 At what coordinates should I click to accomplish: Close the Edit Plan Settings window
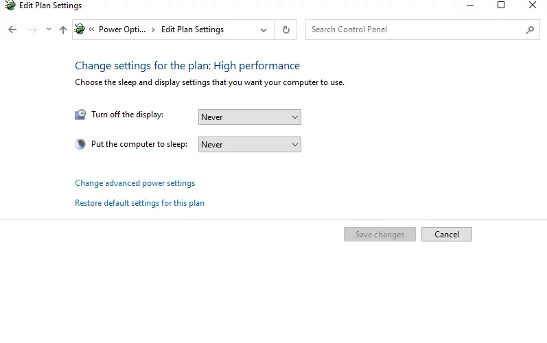pyautogui.click(x=533, y=5)
